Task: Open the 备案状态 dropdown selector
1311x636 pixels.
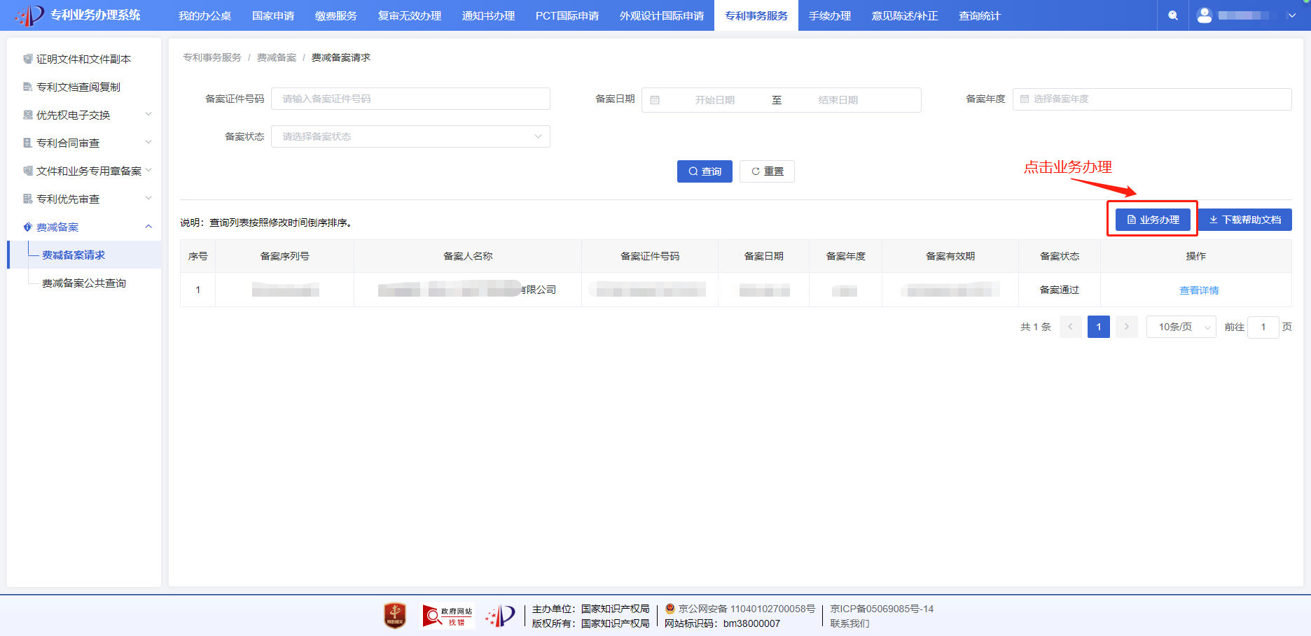Action: [x=410, y=136]
